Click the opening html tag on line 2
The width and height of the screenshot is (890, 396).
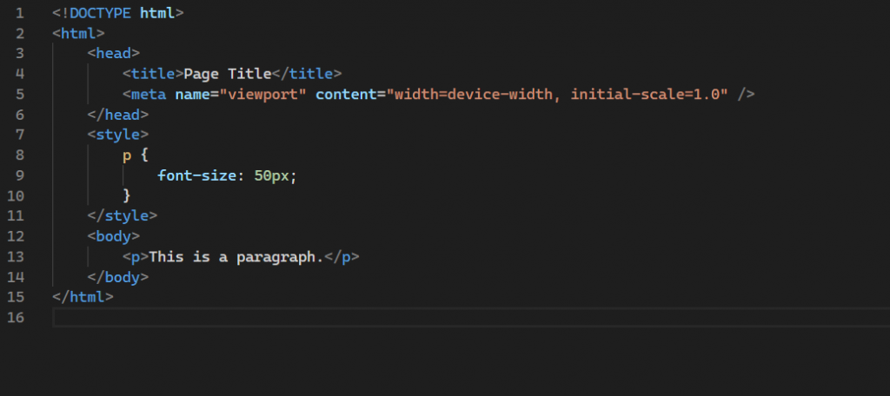(78, 34)
